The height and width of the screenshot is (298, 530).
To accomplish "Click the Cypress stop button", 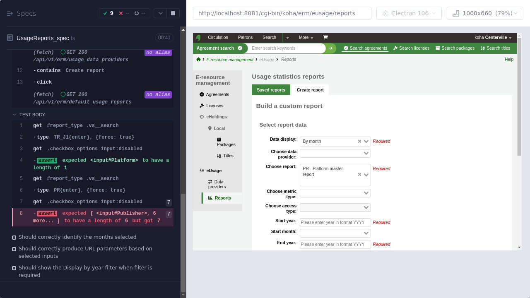I will [x=173, y=13].
